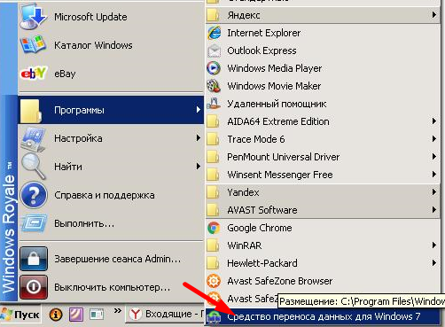Click the Выключить компьютер power icon
Viewport: 445px width, 327px height.
click(x=34, y=287)
